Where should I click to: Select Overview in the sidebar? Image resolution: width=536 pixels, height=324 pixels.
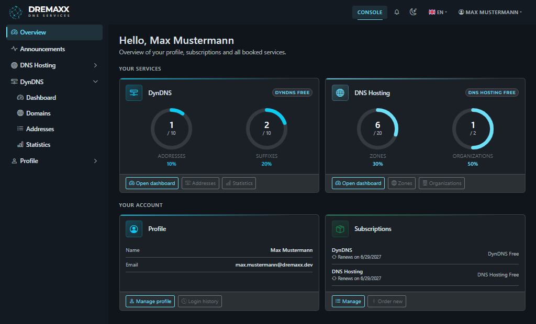(54, 32)
